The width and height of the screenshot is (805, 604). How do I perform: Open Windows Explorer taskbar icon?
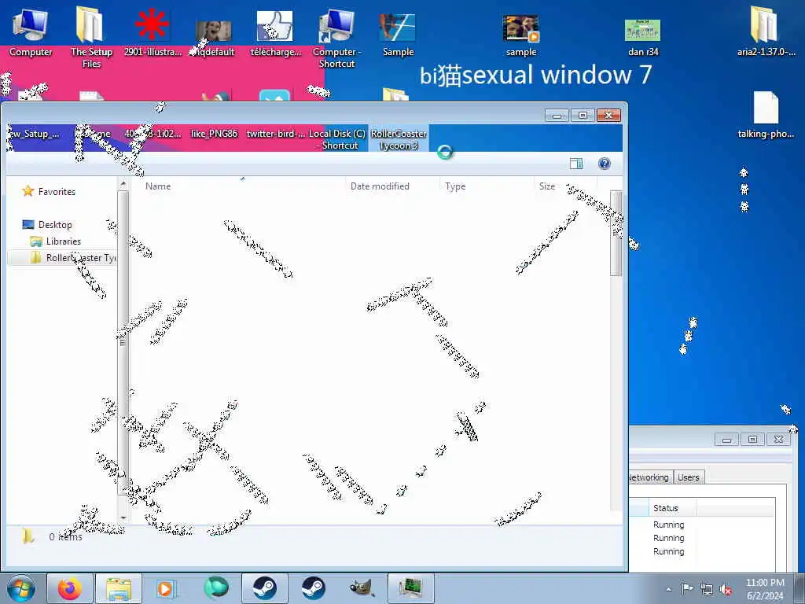119,588
